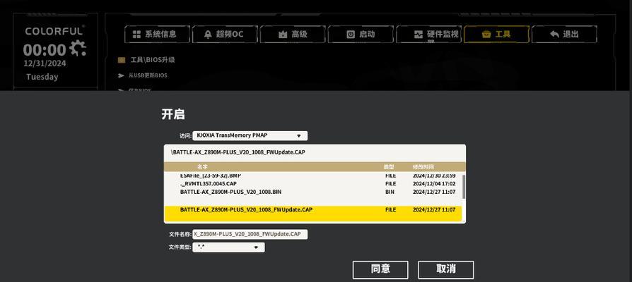Click the gear icon beside the 00:00 clock
This screenshot has height=282, width=632.
(77, 48)
